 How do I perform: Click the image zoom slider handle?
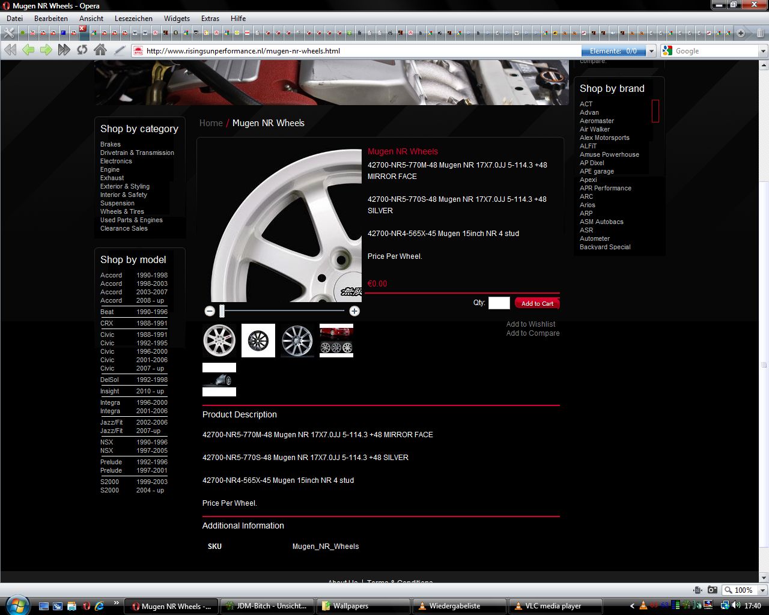click(x=222, y=311)
